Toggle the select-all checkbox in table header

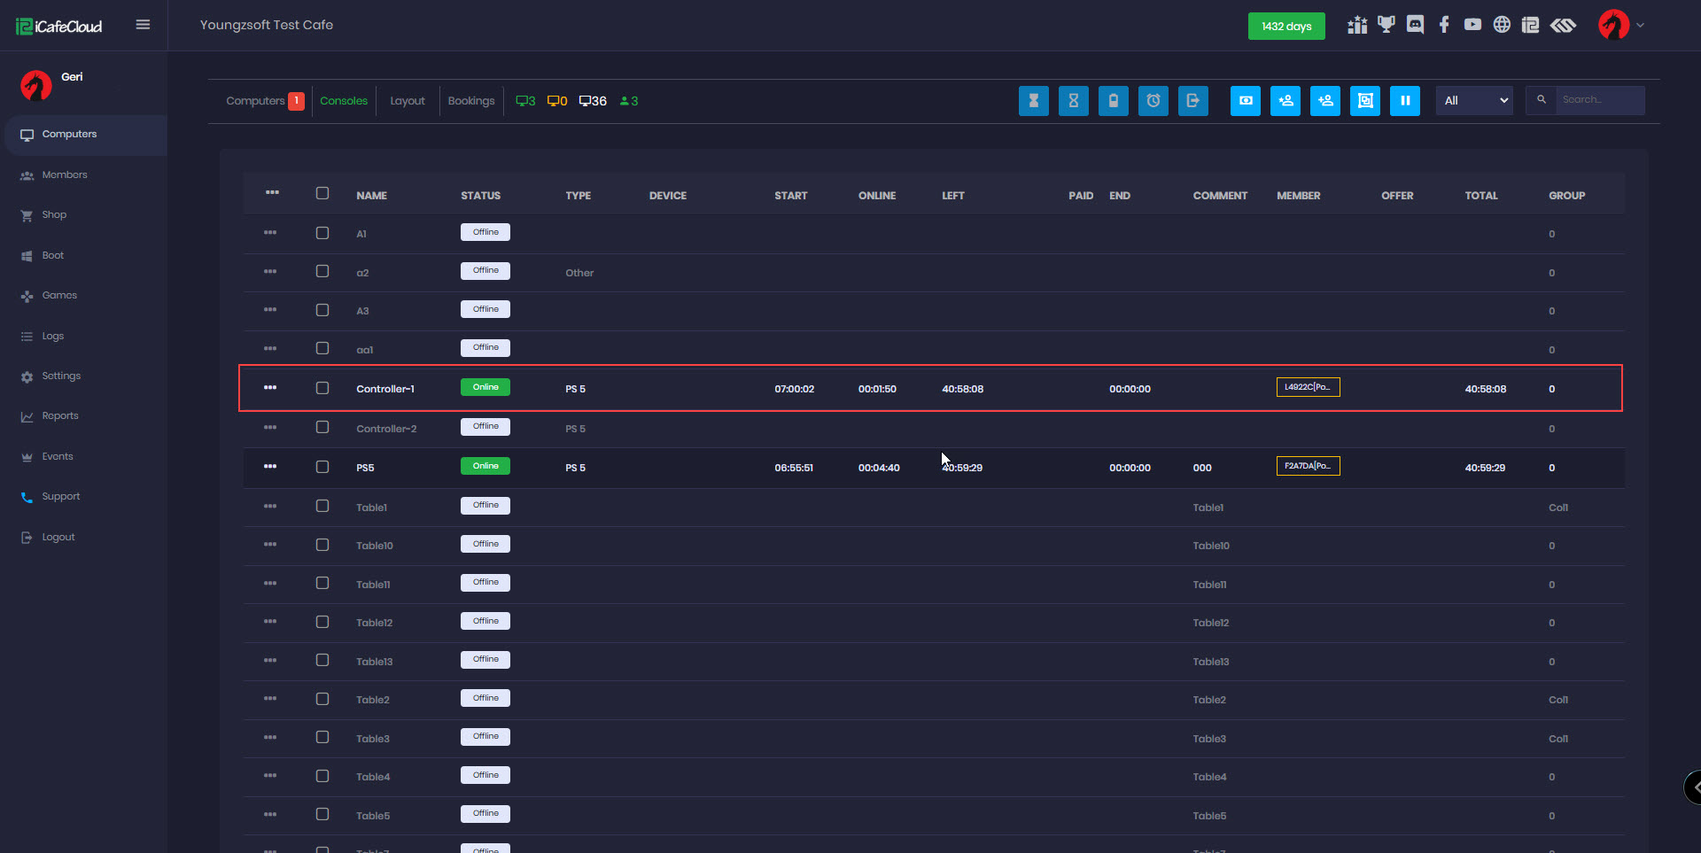(x=322, y=193)
